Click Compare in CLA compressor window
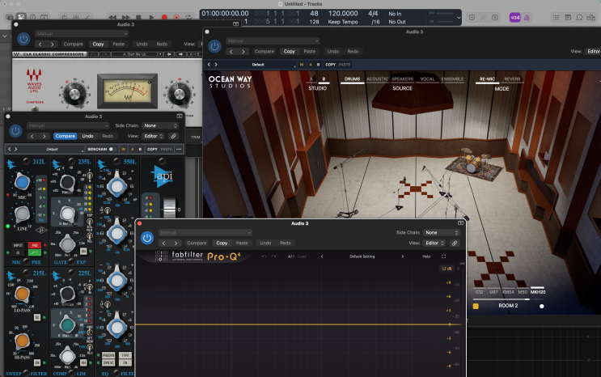601x377 pixels. pos(74,44)
